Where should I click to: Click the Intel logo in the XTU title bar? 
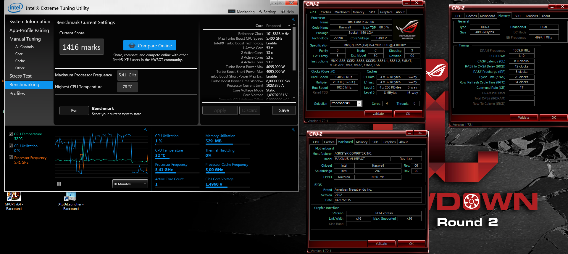coord(15,8)
